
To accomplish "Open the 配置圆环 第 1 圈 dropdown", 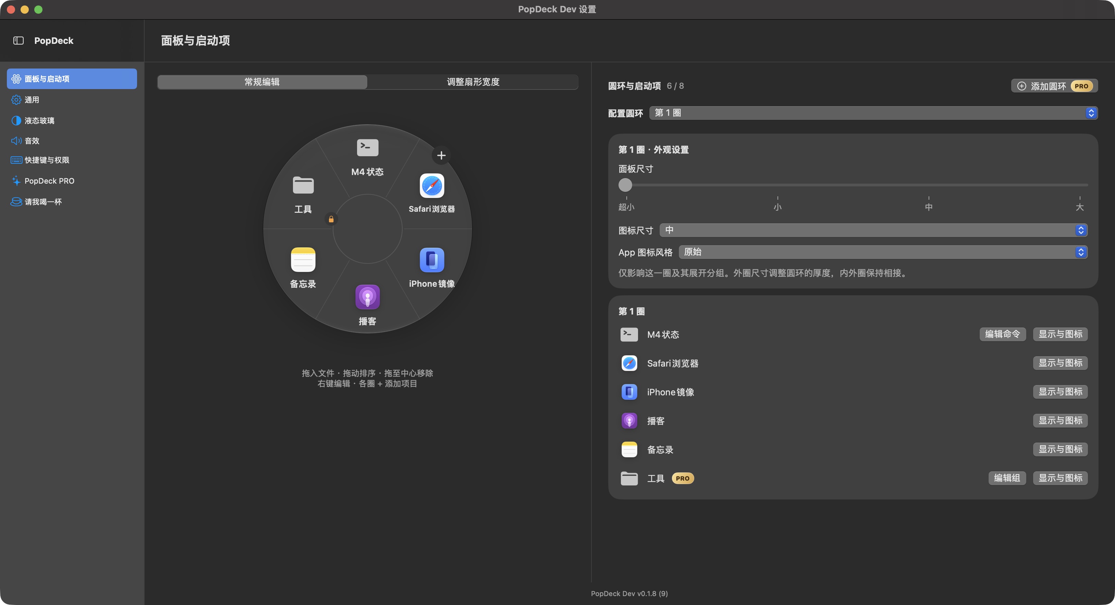I will click(873, 113).
